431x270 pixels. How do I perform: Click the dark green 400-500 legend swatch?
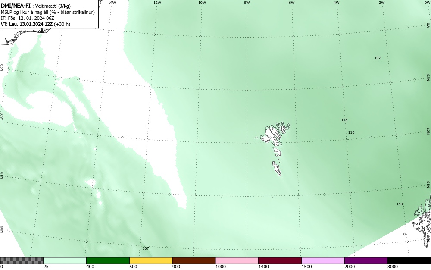point(108,261)
